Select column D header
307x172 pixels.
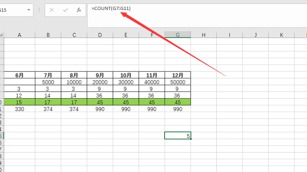[x=100, y=35]
